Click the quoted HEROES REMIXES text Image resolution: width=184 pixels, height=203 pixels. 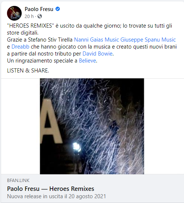pyautogui.click(x=30, y=26)
